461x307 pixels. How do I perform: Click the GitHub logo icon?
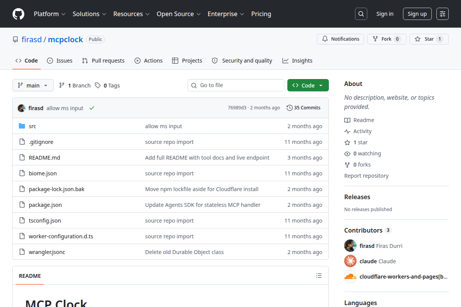coord(18,14)
